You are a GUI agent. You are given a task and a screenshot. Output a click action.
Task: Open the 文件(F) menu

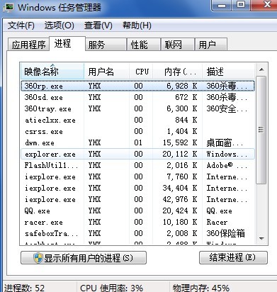[21, 26]
